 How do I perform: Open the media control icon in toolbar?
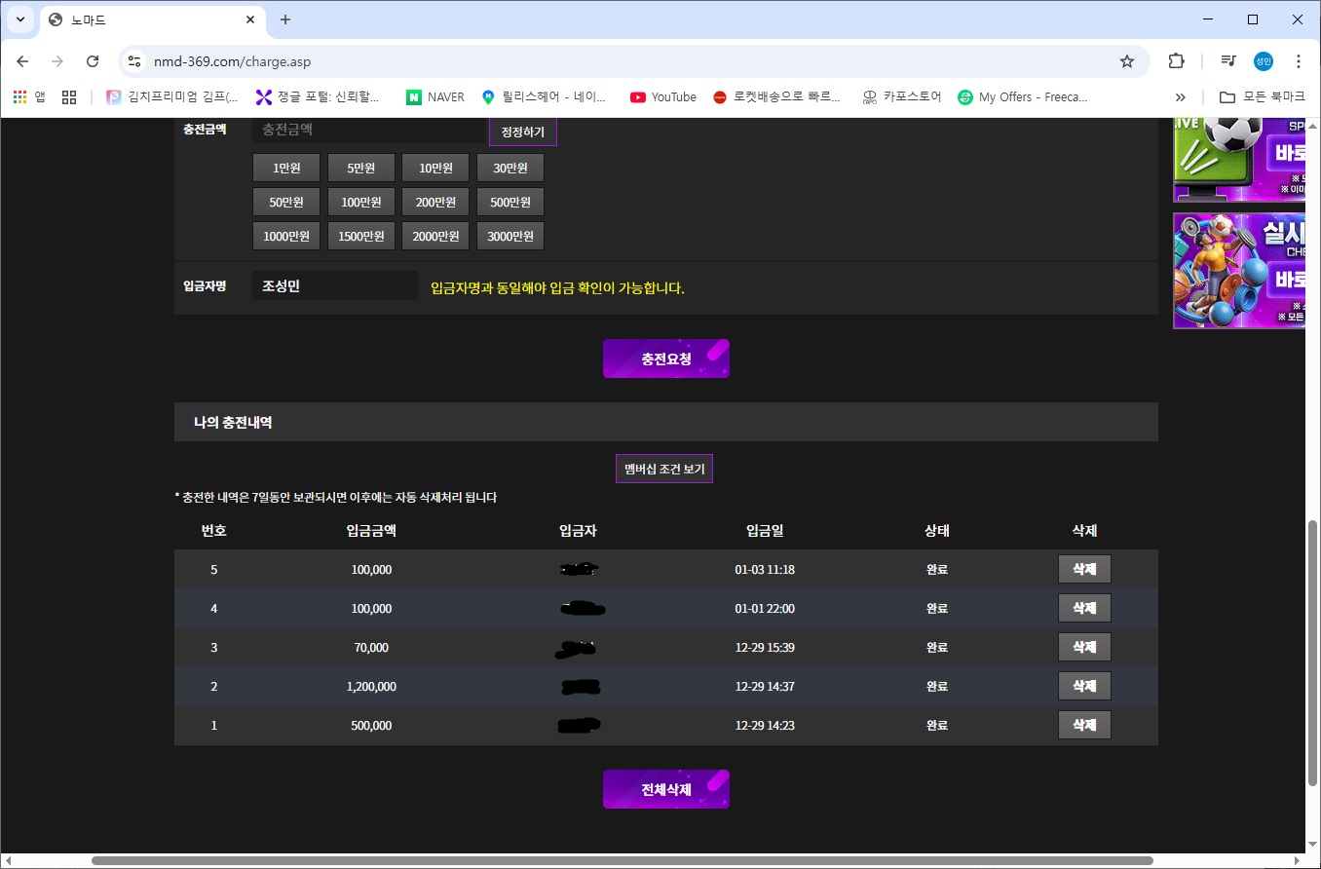[1228, 61]
